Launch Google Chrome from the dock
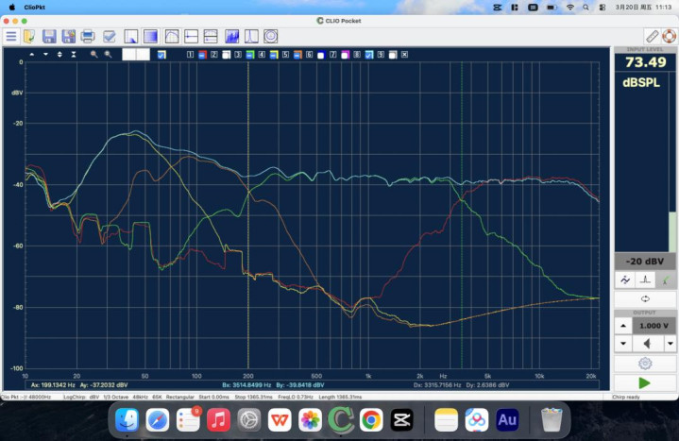The image size is (679, 441). point(371,420)
